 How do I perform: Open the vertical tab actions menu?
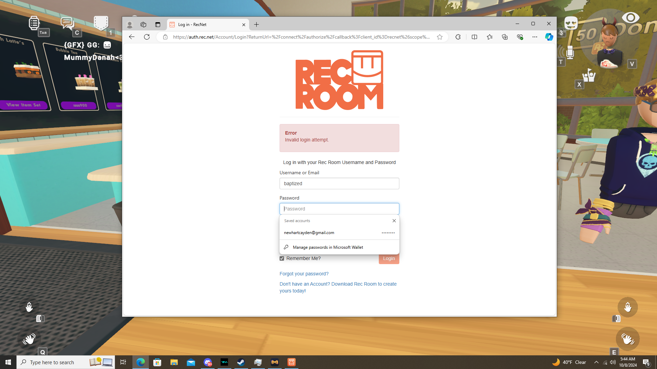[157, 25]
